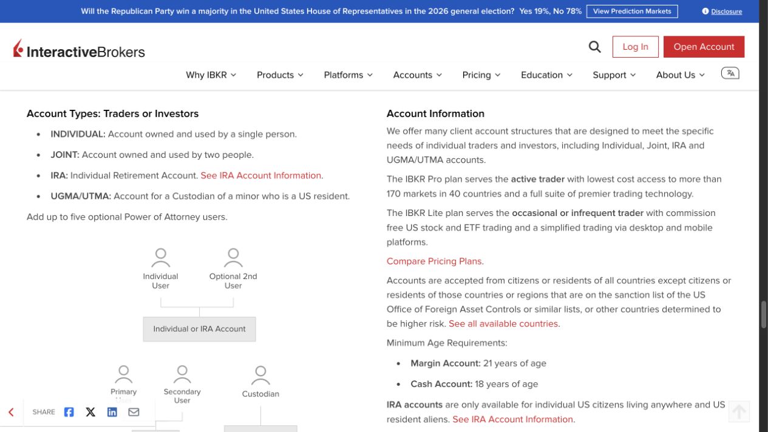Screen dimensions: 768x432
Task: Click the Secondary User person icon
Action: coord(182,374)
